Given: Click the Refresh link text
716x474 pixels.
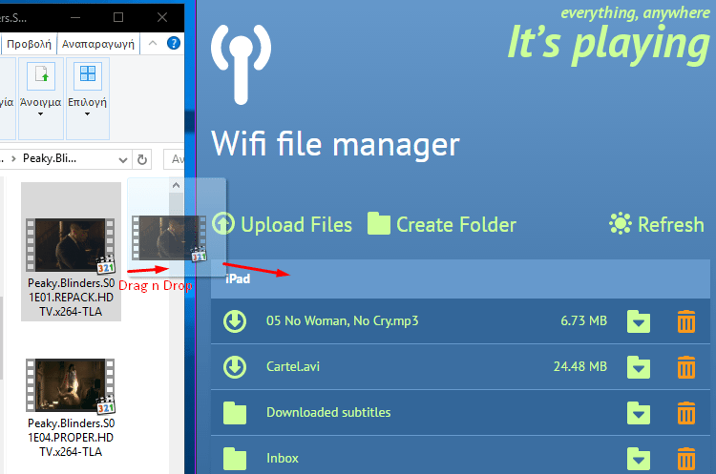Looking at the screenshot, I should pyautogui.click(x=671, y=224).
